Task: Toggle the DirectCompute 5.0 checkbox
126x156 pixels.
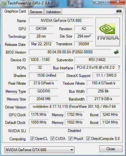Action: (x=88, y=138)
